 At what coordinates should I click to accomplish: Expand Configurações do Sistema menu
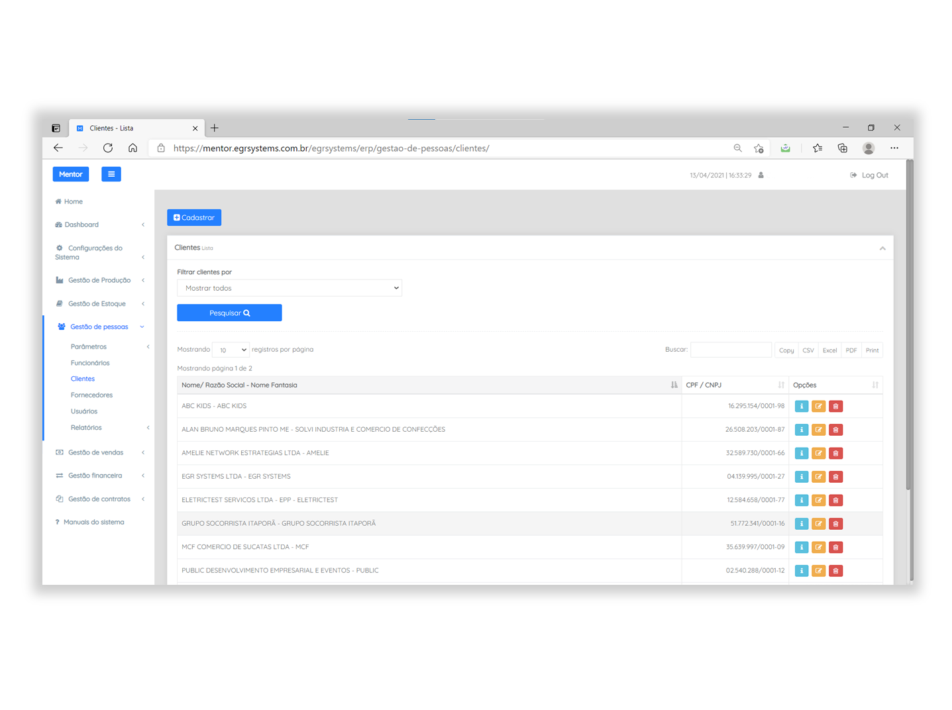[x=99, y=252]
